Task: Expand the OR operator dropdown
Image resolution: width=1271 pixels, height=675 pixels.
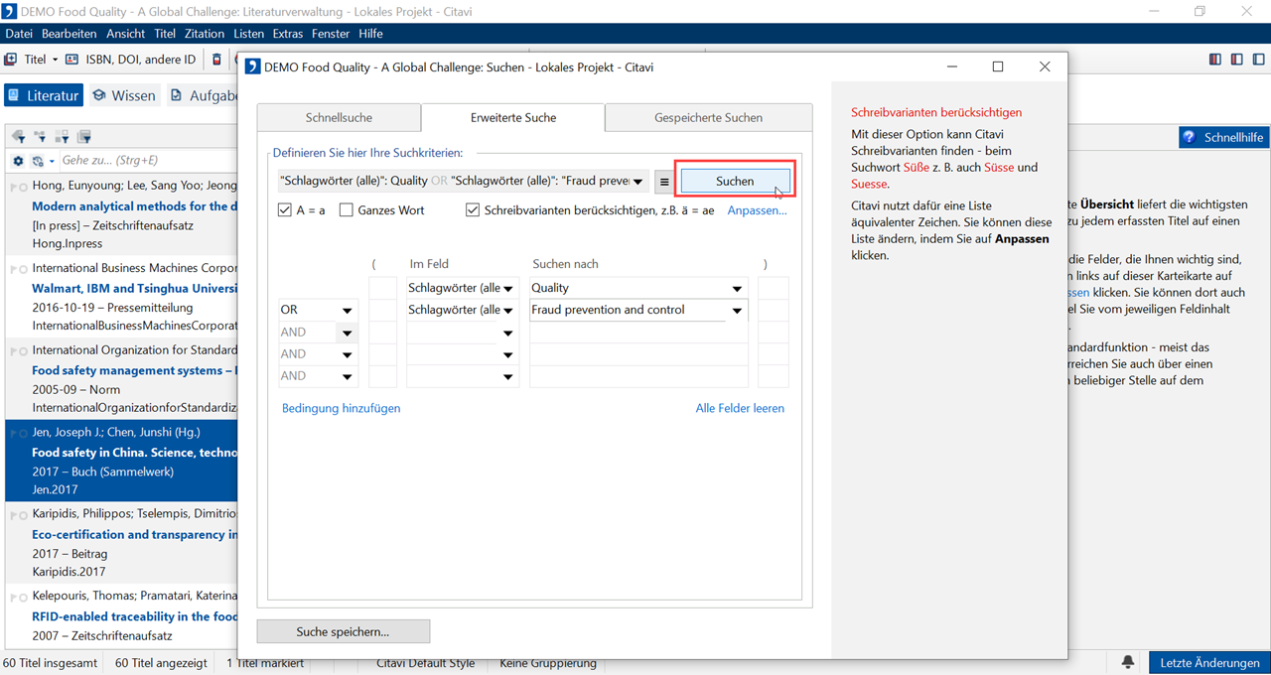Action: [x=347, y=311]
